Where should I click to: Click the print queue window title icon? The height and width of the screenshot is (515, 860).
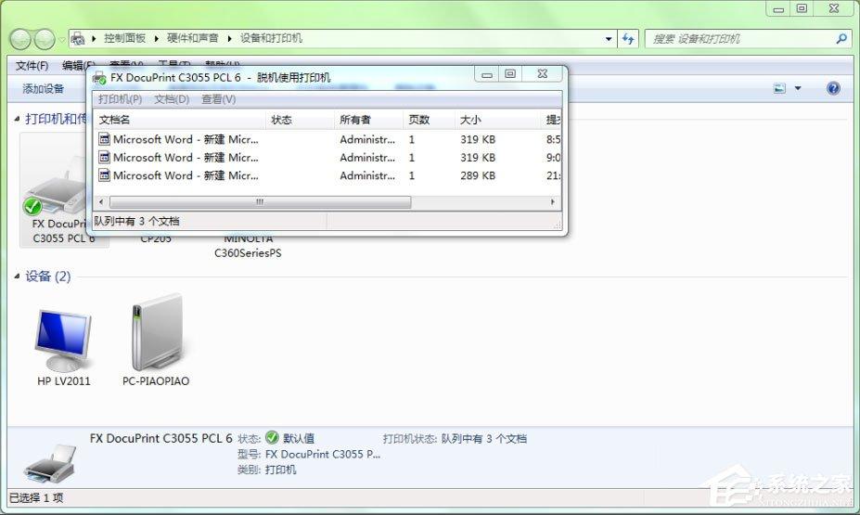point(99,78)
